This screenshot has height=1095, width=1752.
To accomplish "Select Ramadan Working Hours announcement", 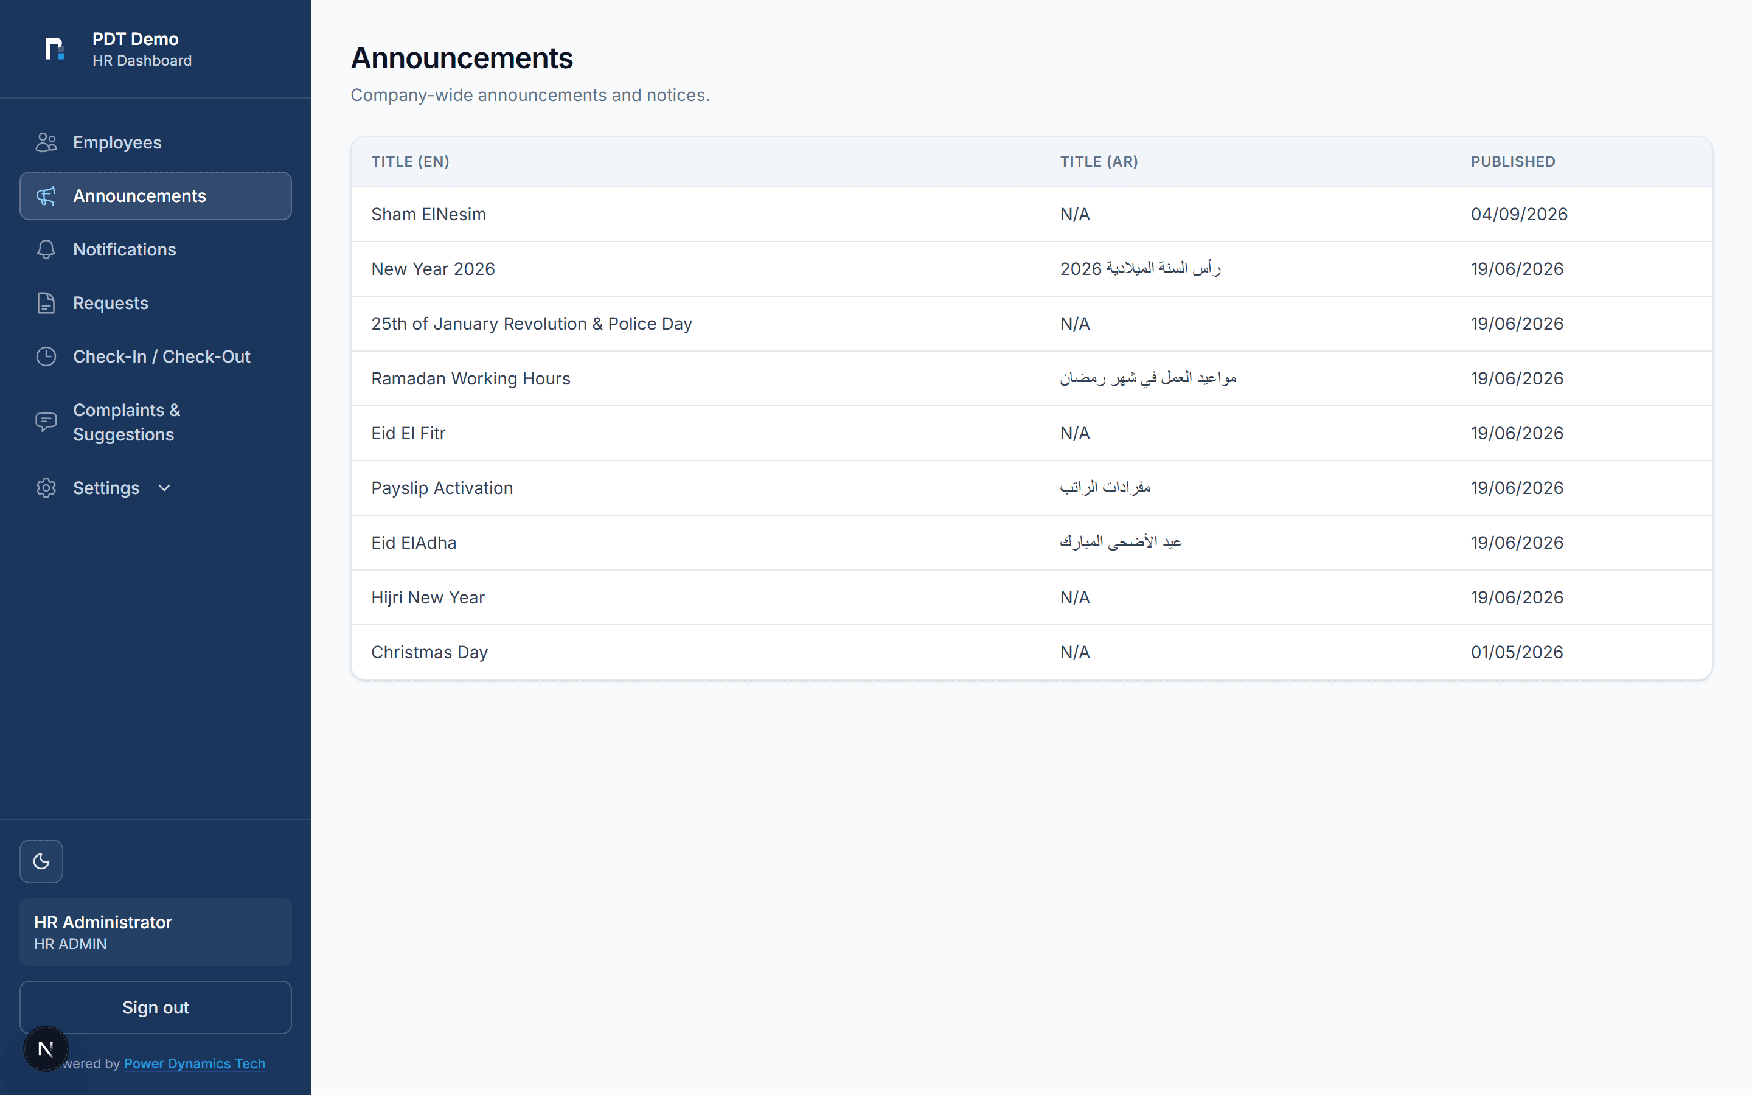I will 1032,379.
